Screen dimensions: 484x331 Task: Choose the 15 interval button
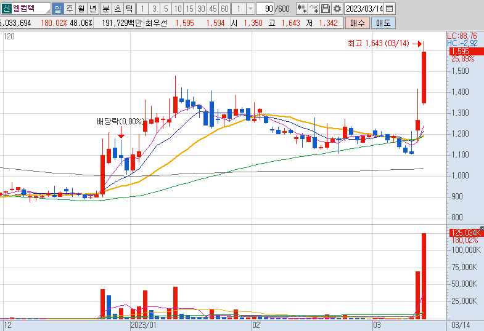pyautogui.click(x=189, y=9)
